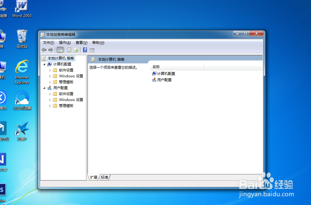Click the Properties toolbar icon
The width and height of the screenshot is (311, 205).
tap(69, 50)
